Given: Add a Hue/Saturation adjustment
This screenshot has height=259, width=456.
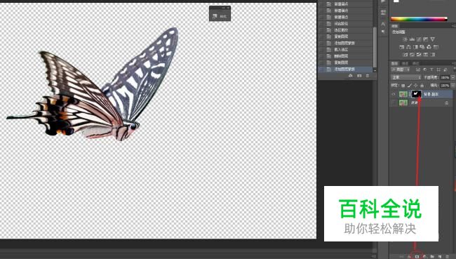Looking at the screenshot, I should pos(401,47).
